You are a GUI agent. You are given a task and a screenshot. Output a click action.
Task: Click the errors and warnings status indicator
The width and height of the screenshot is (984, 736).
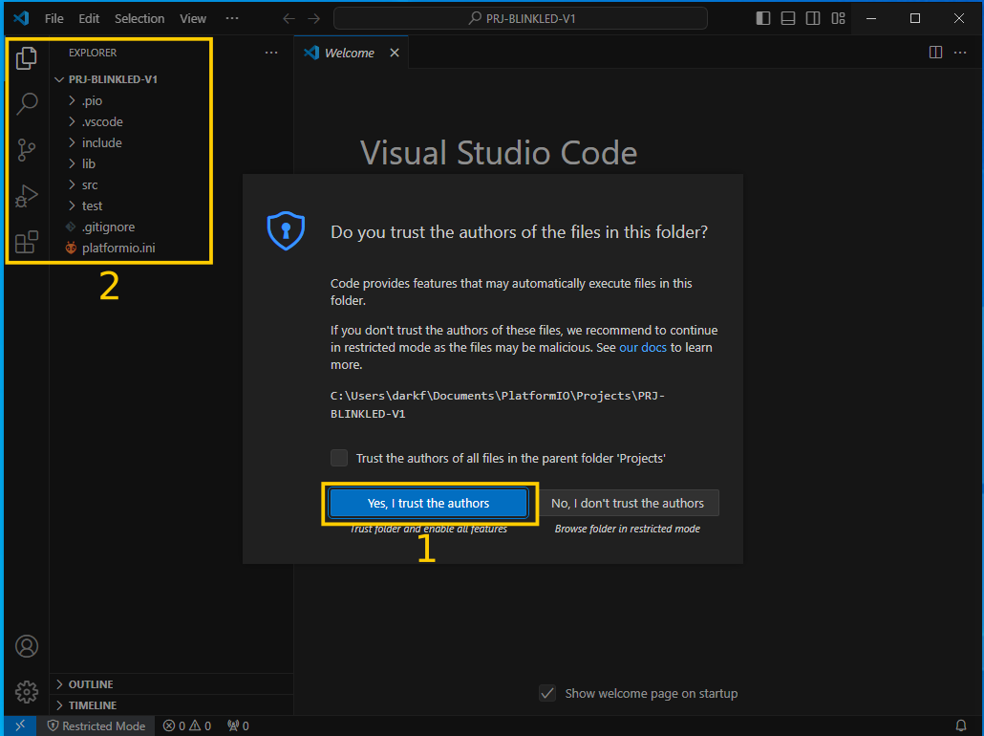[187, 725]
